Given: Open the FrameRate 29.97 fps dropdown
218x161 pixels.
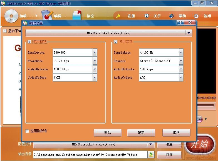Looking at the screenshot, I should pyautogui.click(x=95, y=61).
